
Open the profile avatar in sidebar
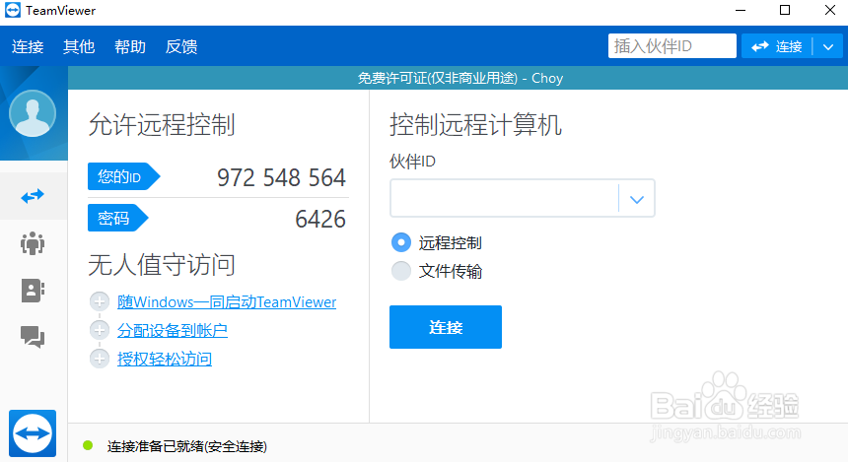click(x=33, y=113)
